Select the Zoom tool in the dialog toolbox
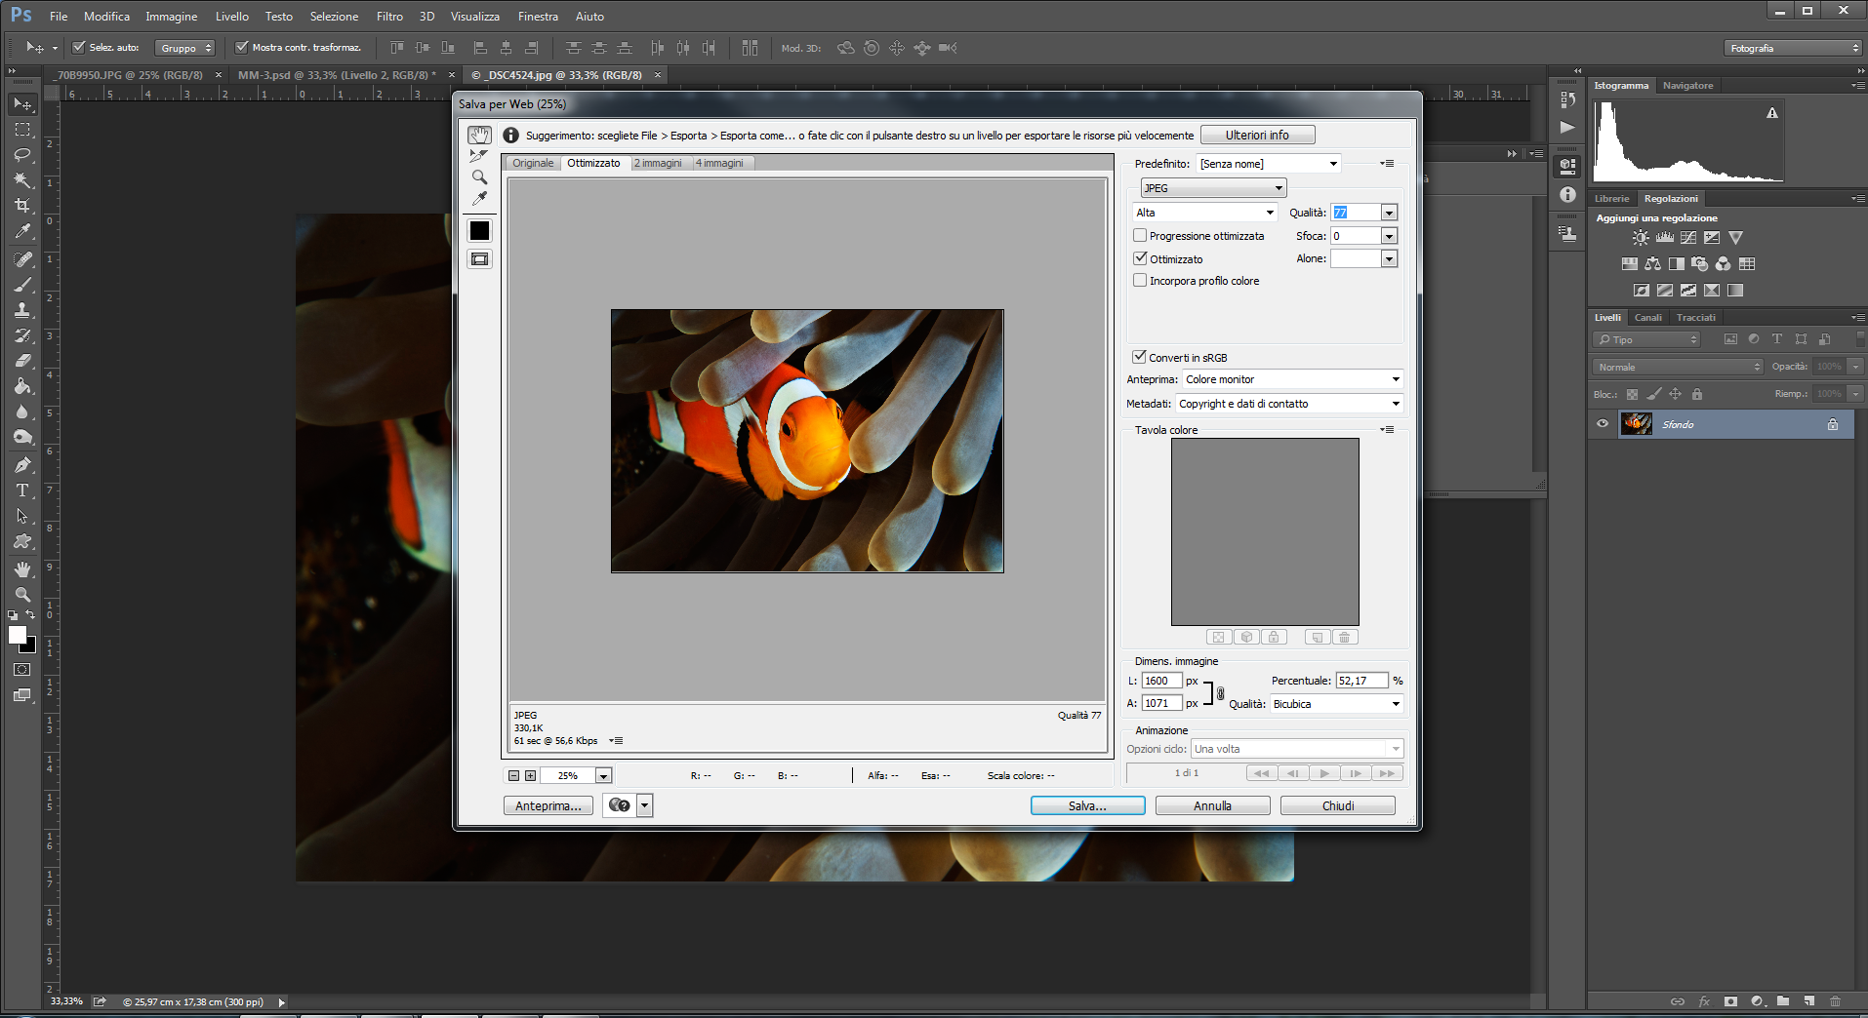The height and width of the screenshot is (1018, 1868). click(x=479, y=177)
